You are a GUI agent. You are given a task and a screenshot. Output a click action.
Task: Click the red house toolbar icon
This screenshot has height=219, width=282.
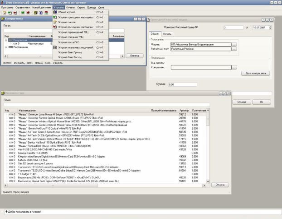click(x=46, y=13)
